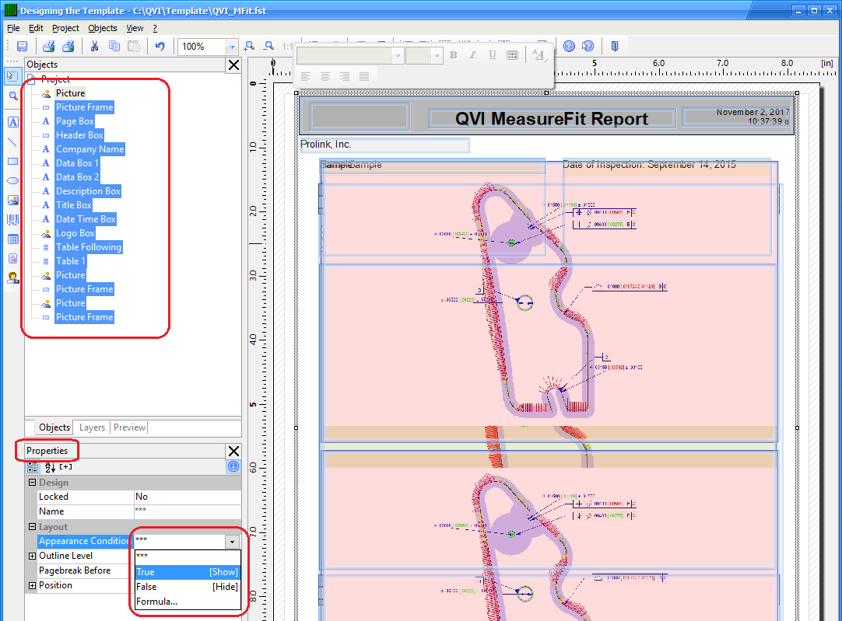Click the Save icon in the toolbar
Screen dimensions: 842x621
click(x=22, y=47)
